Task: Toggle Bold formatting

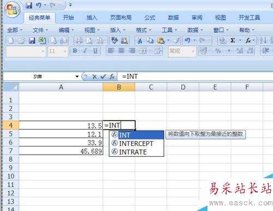Action: (x=75, y=51)
